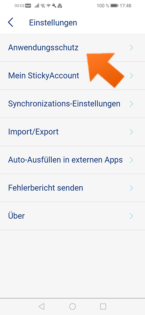Tap the chevron next to Fehlerbericht senden
Screen dimensions: 145x315
point(131,188)
